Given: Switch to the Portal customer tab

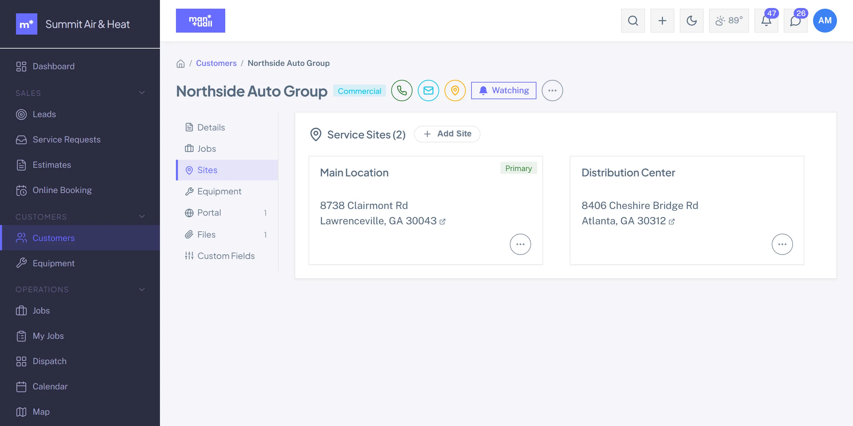Looking at the screenshot, I should click(x=227, y=213).
